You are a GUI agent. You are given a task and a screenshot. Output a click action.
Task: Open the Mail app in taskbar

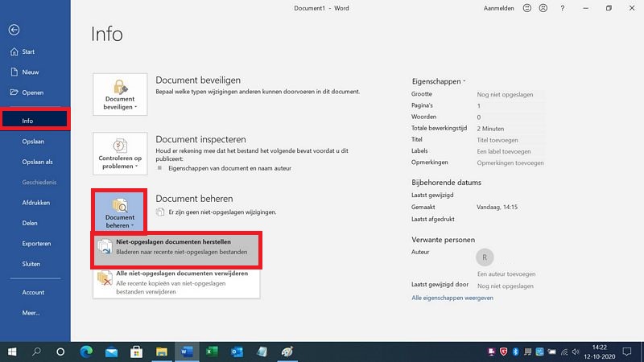(111, 352)
